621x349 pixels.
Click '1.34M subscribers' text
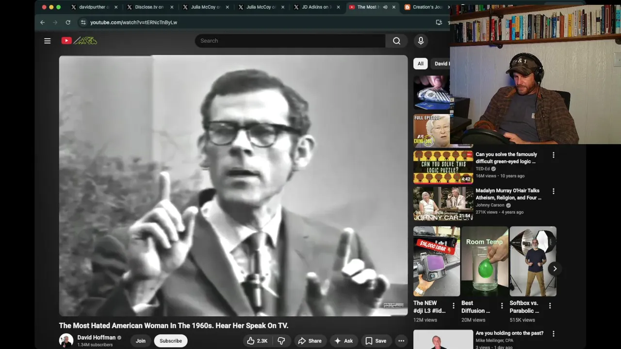coord(95,345)
